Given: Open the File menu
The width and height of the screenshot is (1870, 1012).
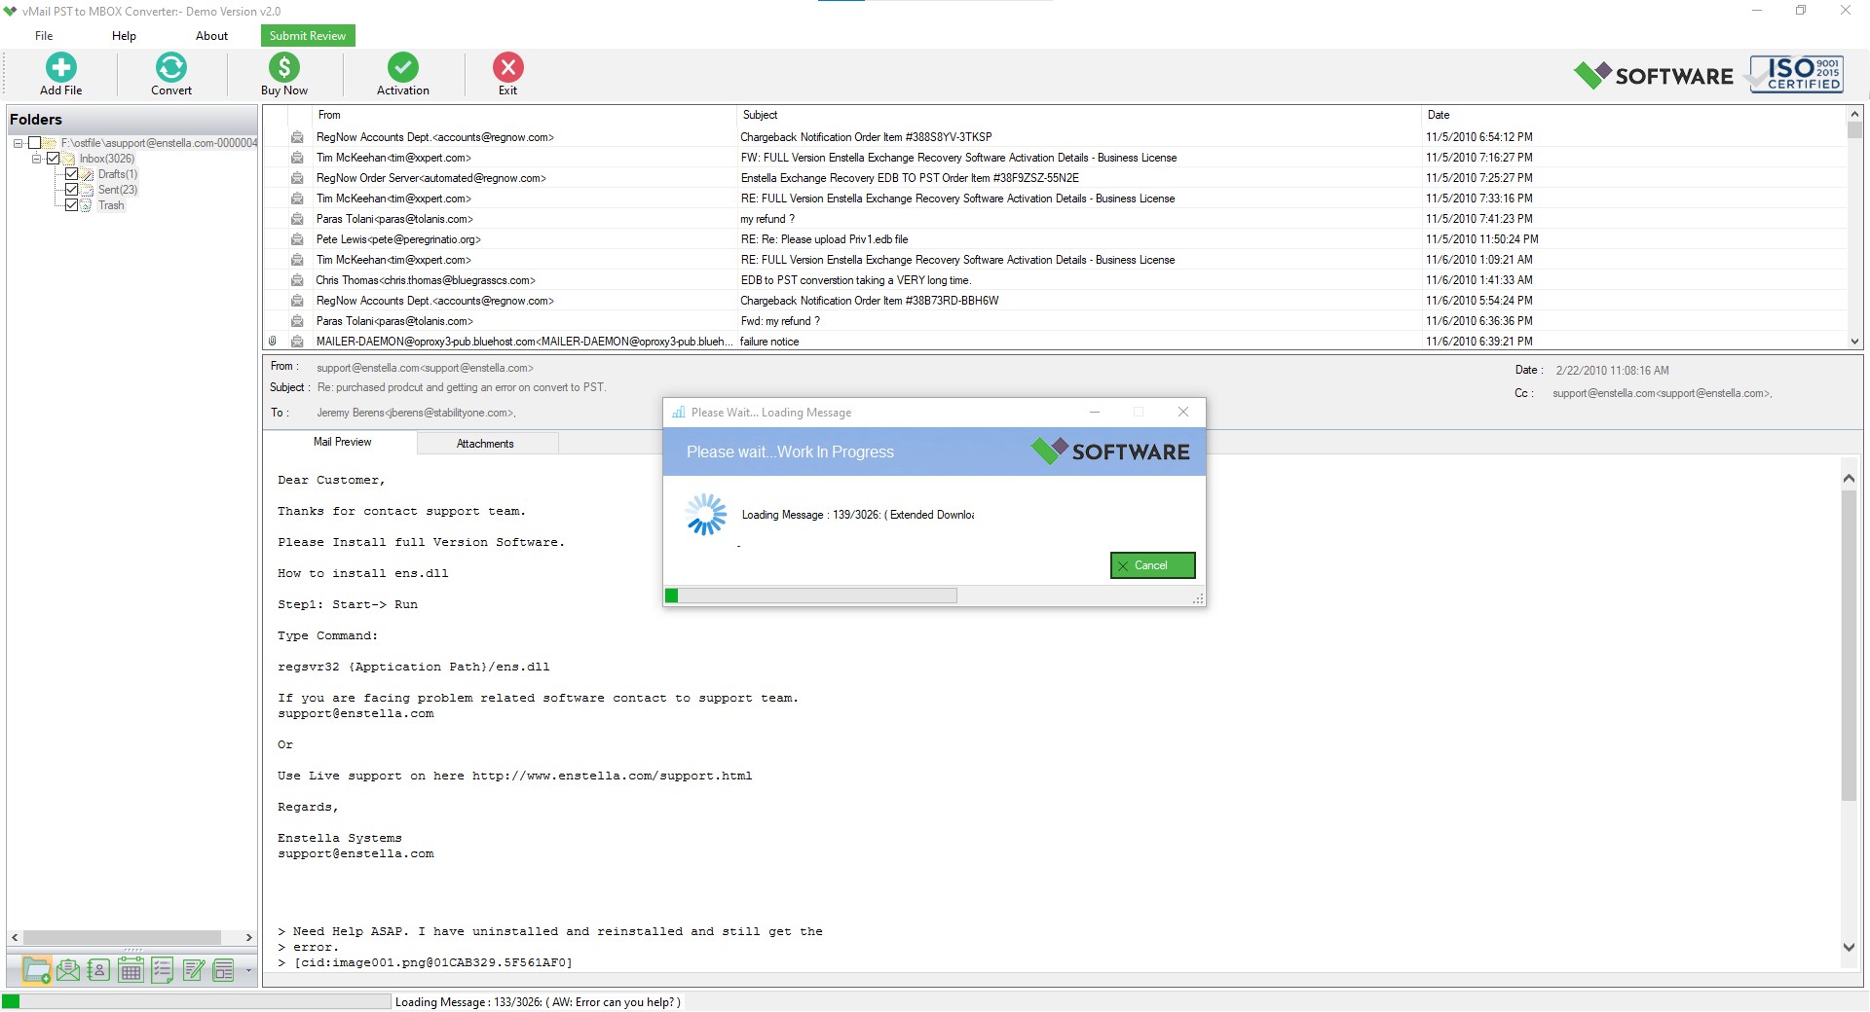Looking at the screenshot, I should [x=44, y=36].
